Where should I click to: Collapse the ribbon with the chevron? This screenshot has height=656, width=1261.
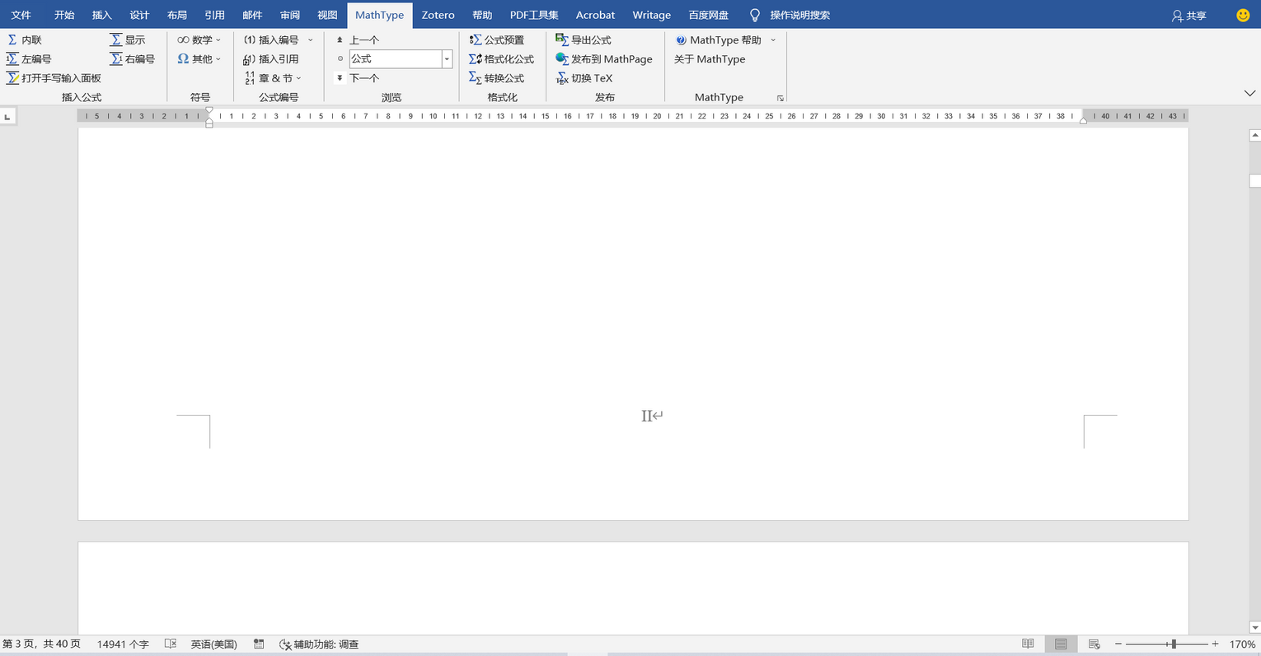tap(1249, 94)
